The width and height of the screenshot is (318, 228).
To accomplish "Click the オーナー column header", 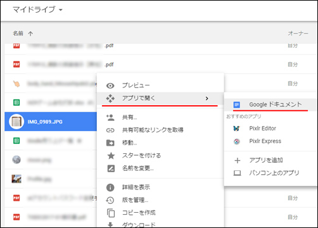I will point(298,34).
